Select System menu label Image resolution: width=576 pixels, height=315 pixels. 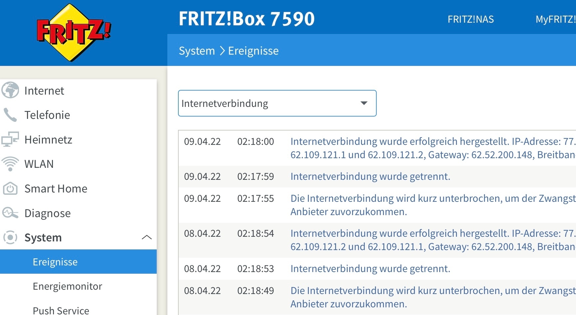[x=43, y=237]
